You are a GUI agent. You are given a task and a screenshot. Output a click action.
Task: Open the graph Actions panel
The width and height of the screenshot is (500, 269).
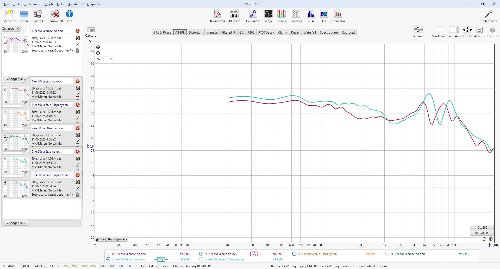479,32
